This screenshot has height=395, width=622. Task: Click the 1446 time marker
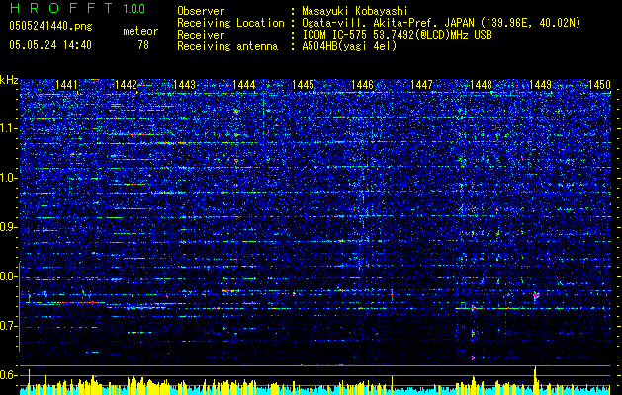click(x=362, y=85)
